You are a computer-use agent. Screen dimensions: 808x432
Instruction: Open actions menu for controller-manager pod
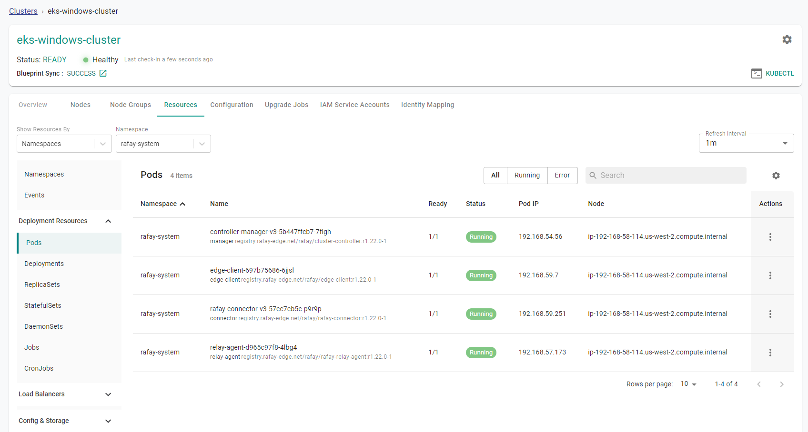(770, 237)
